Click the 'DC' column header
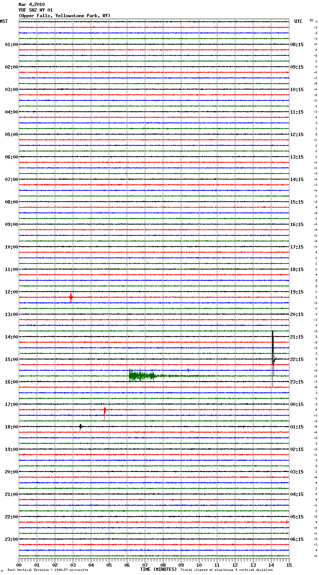Image resolution: width=319 pixels, height=575 pixels. tap(311, 20)
